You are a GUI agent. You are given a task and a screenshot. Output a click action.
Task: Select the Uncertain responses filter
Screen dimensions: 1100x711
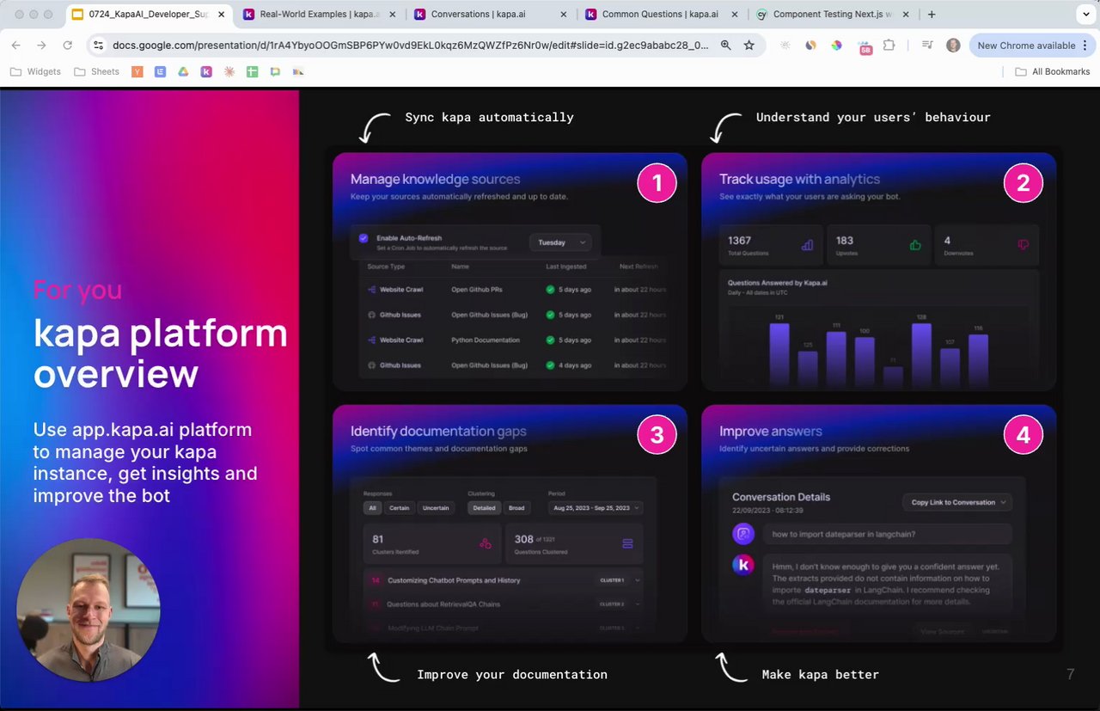point(436,508)
